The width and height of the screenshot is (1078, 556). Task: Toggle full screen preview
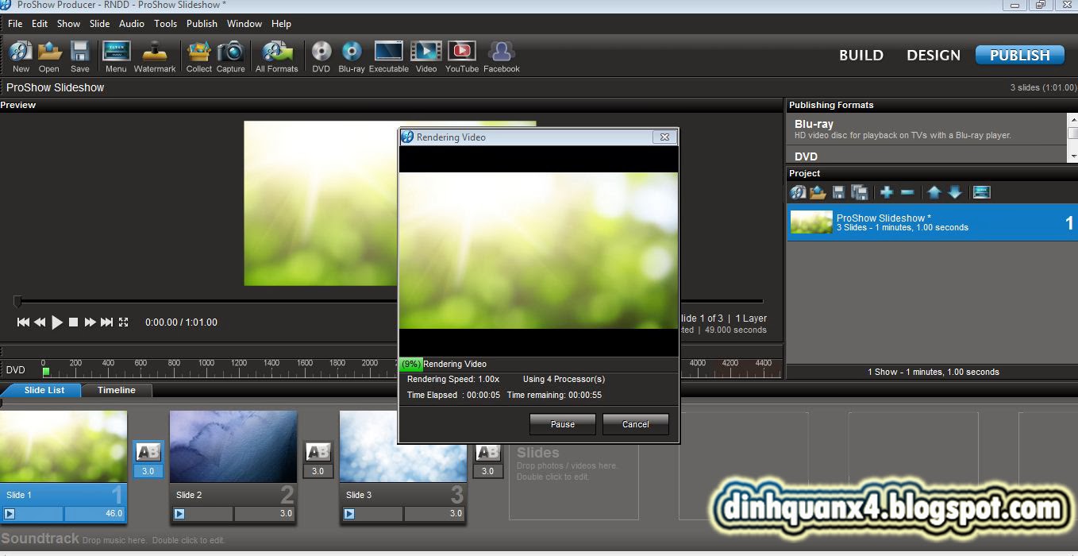pos(123,322)
